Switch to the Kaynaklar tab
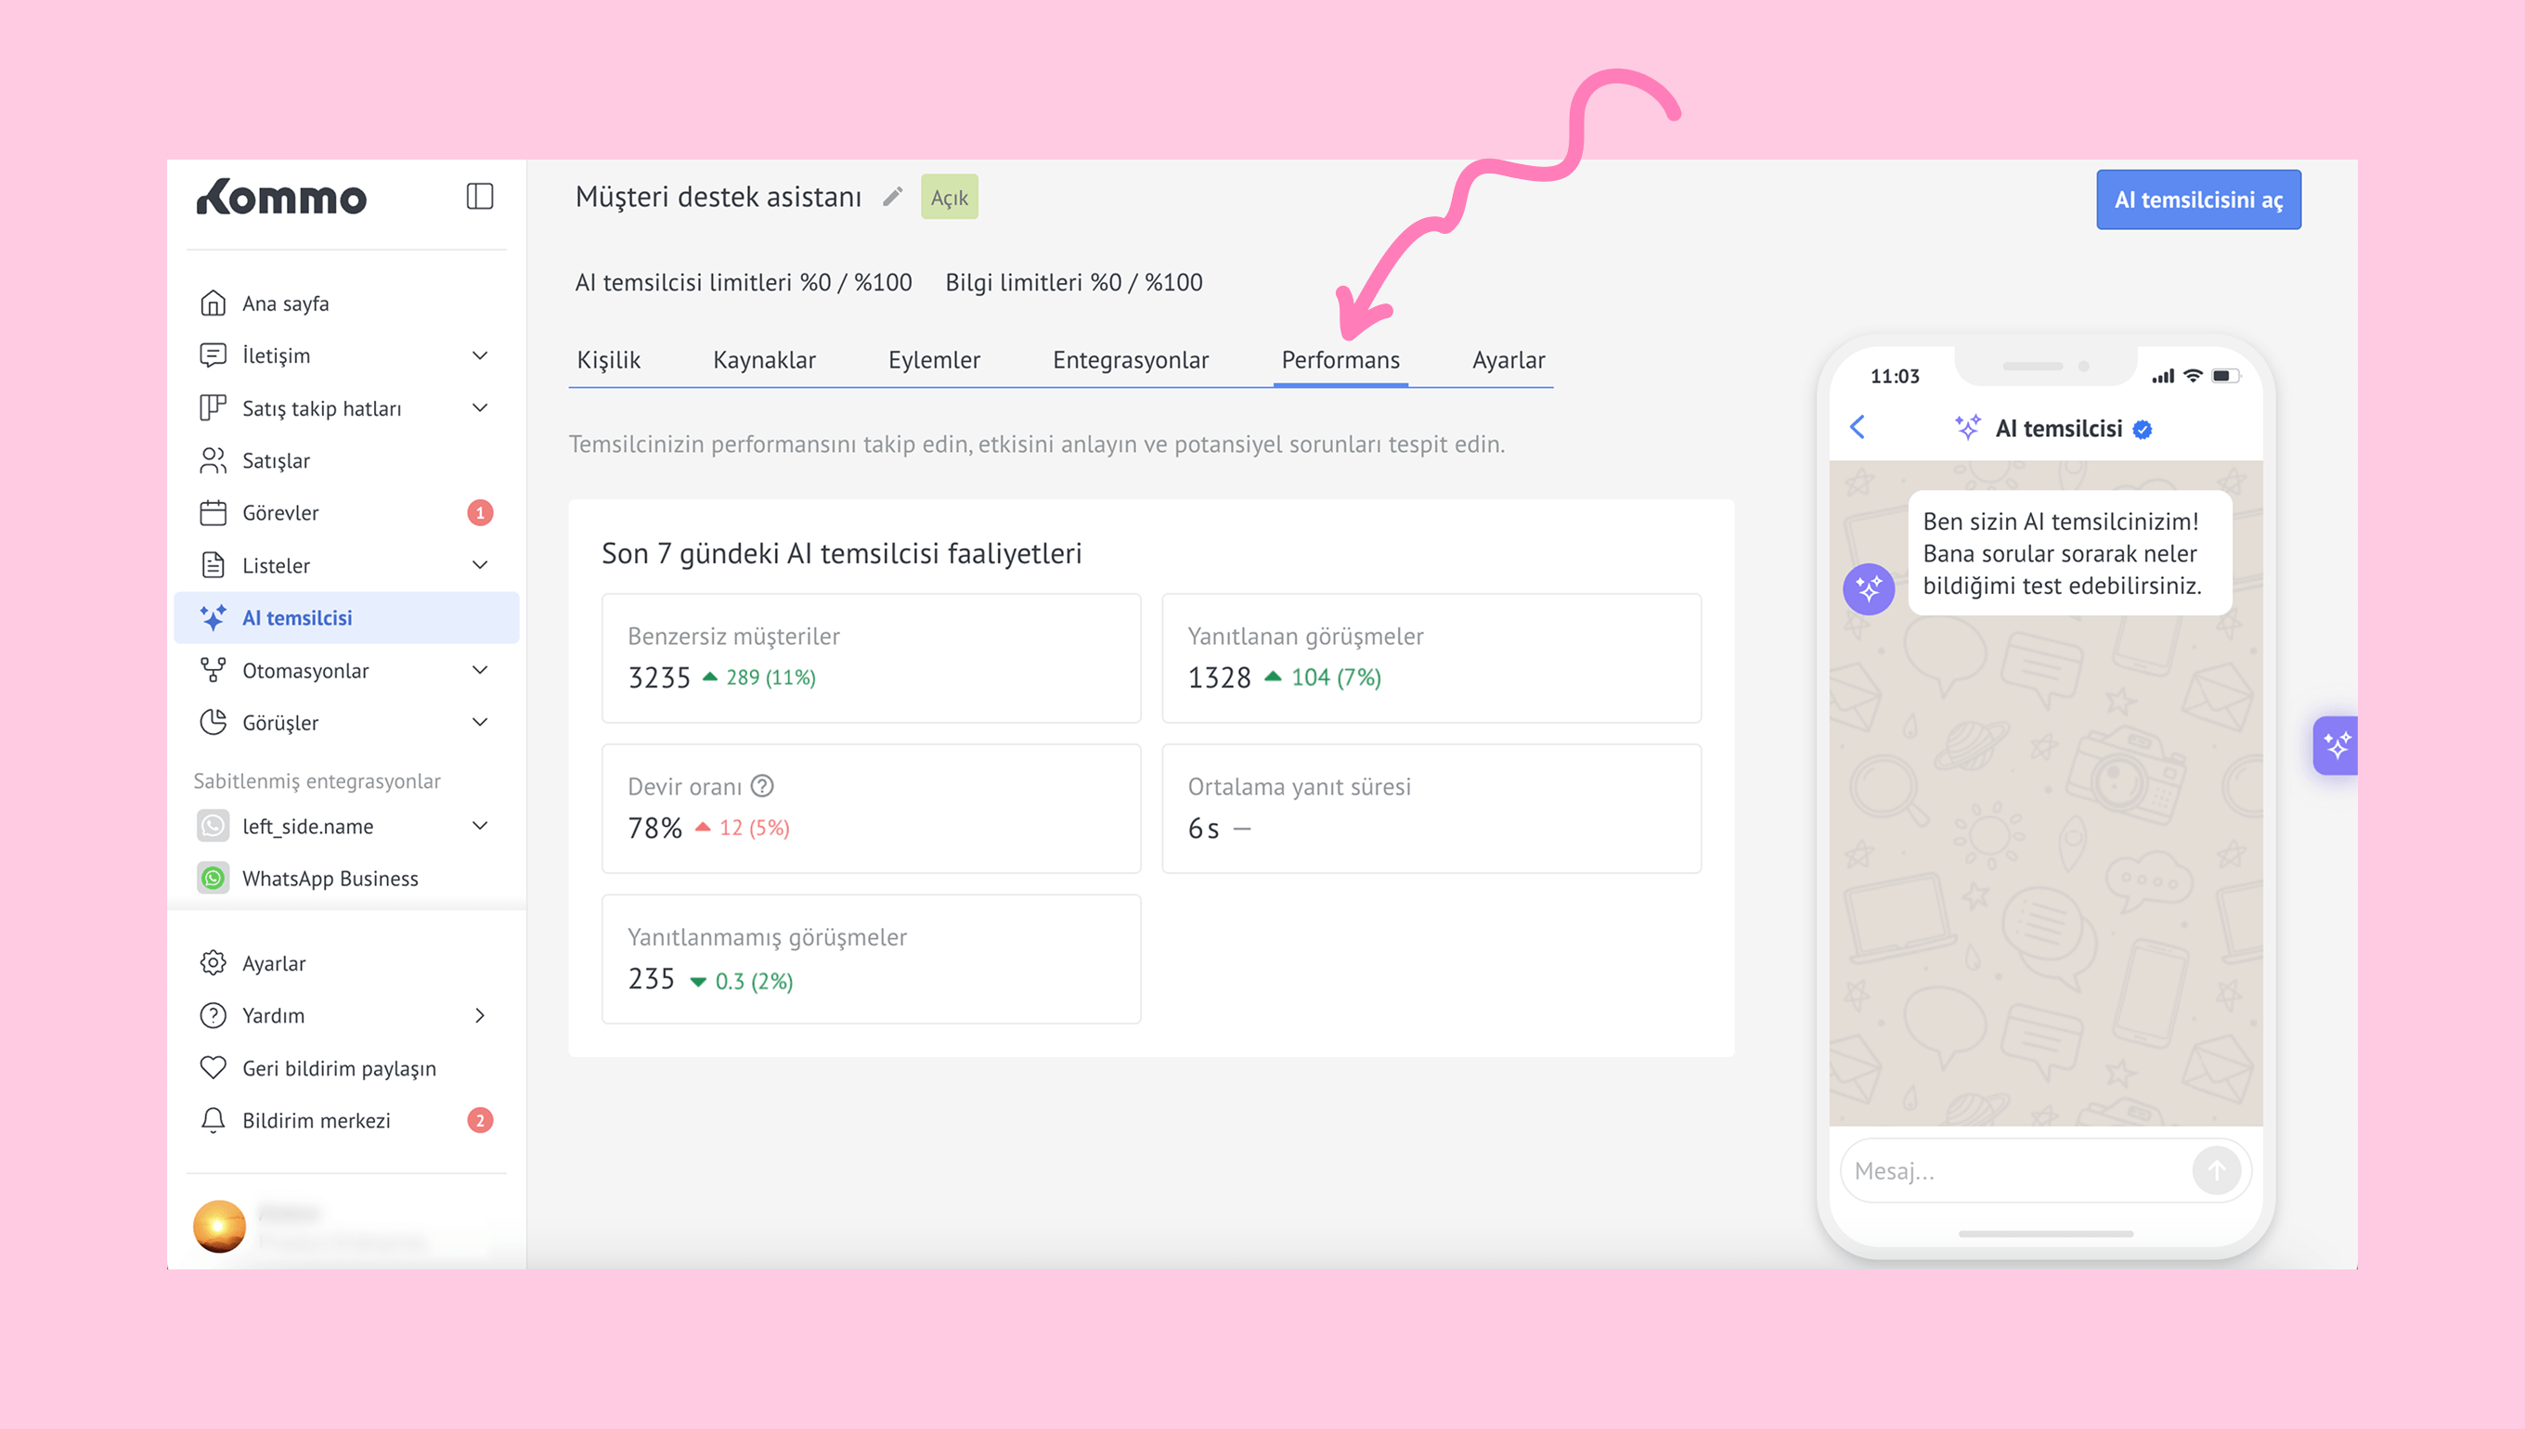 coord(764,360)
